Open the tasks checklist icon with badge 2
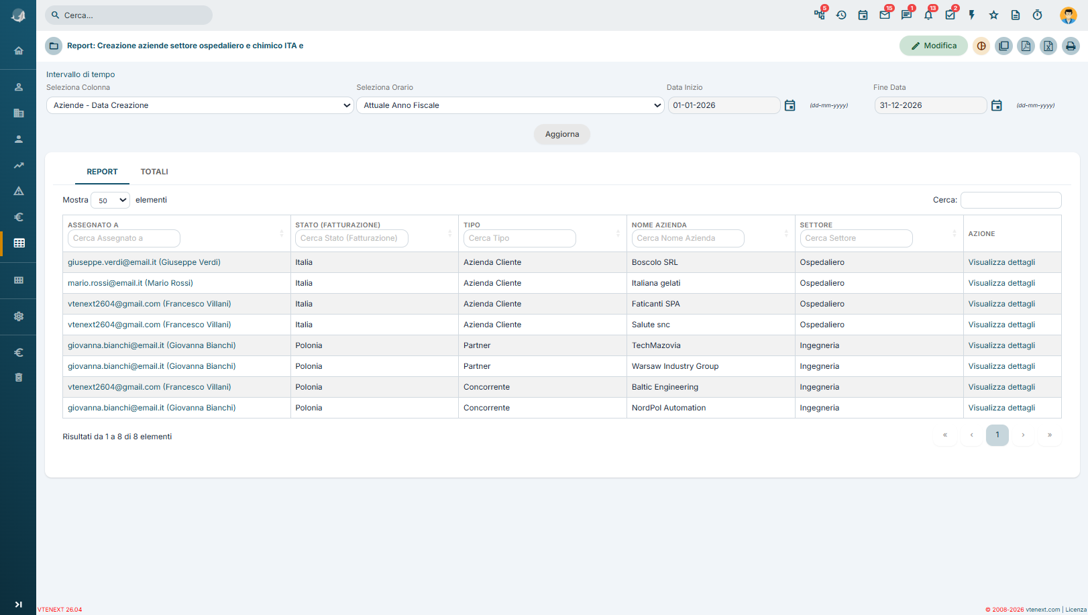The height and width of the screenshot is (615, 1088). (950, 15)
